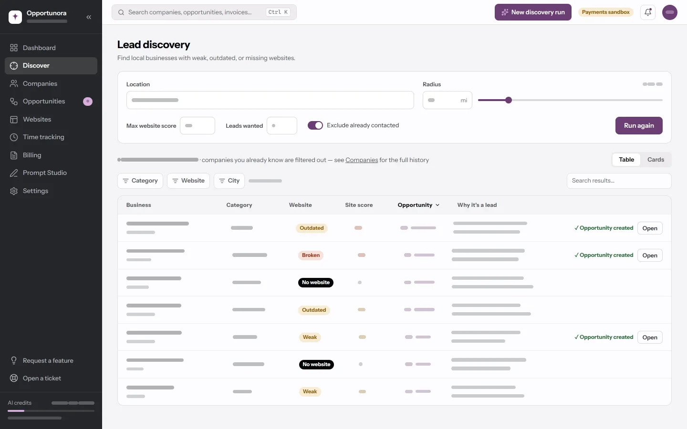Focus the Search results field
687x429 pixels.
pos(619,181)
